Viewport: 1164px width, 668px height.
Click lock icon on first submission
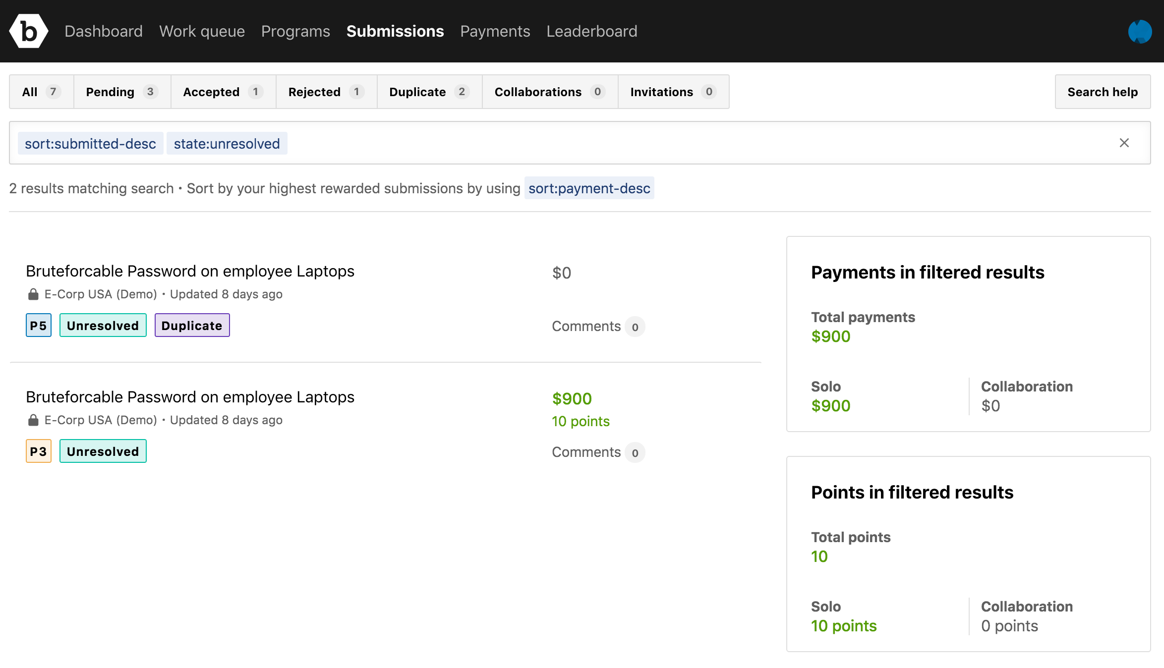[33, 294]
